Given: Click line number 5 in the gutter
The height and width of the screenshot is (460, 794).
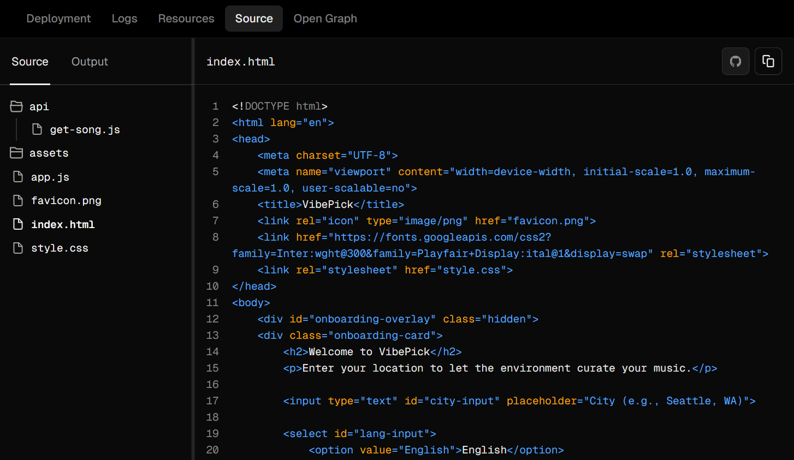Looking at the screenshot, I should (215, 172).
